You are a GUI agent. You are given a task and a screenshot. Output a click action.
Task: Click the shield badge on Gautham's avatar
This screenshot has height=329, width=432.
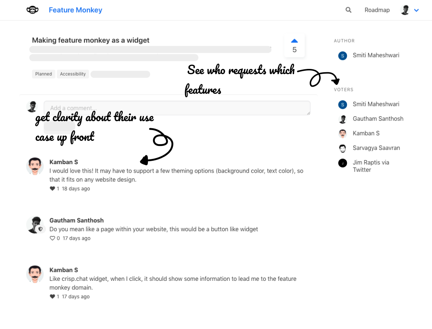40,229
